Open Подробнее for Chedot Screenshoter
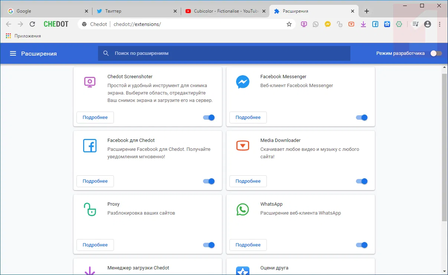 pyautogui.click(x=95, y=117)
